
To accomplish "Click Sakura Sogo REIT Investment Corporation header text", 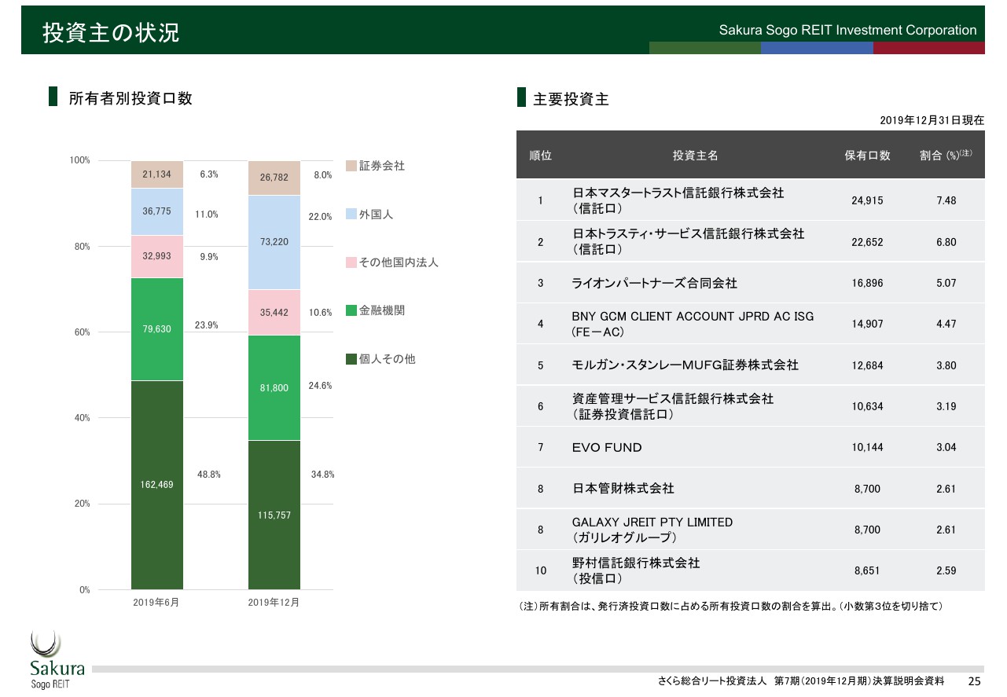I will [x=847, y=30].
